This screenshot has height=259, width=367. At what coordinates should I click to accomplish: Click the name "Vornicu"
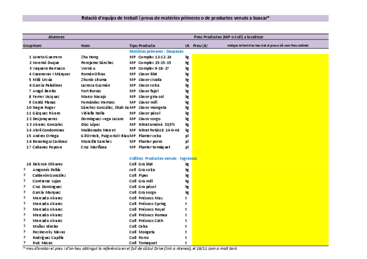[88, 68]
